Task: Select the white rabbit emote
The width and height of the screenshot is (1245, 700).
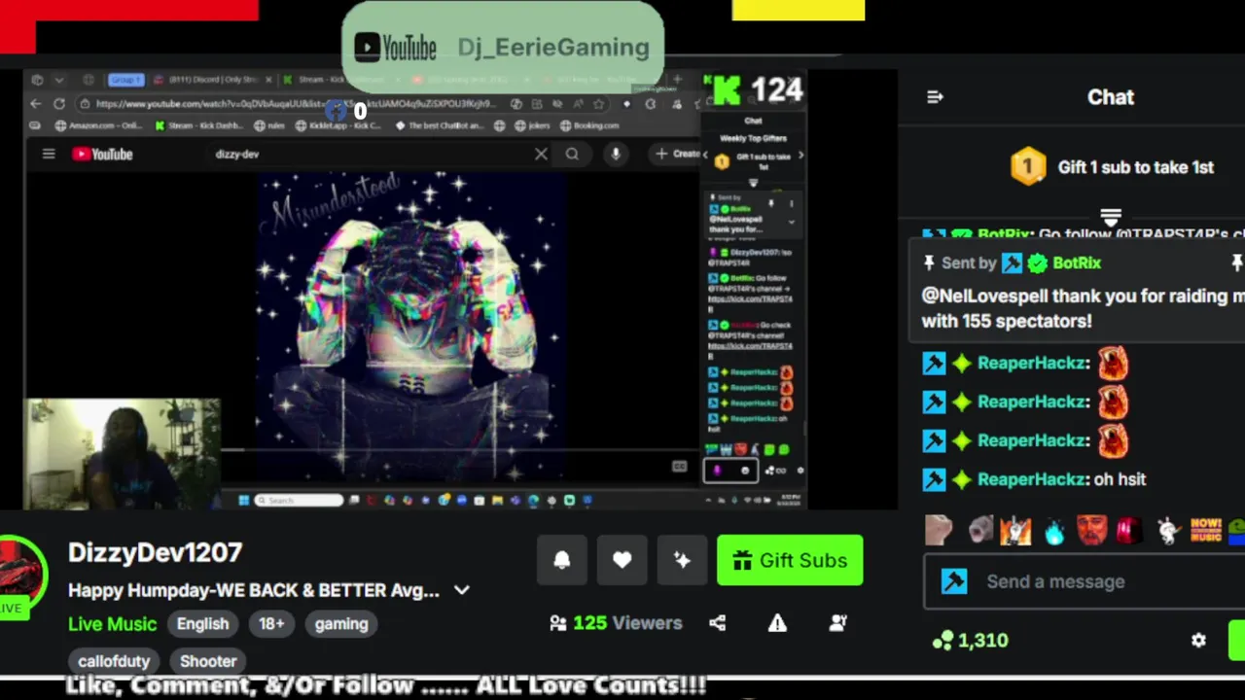Action: (x=1167, y=531)
